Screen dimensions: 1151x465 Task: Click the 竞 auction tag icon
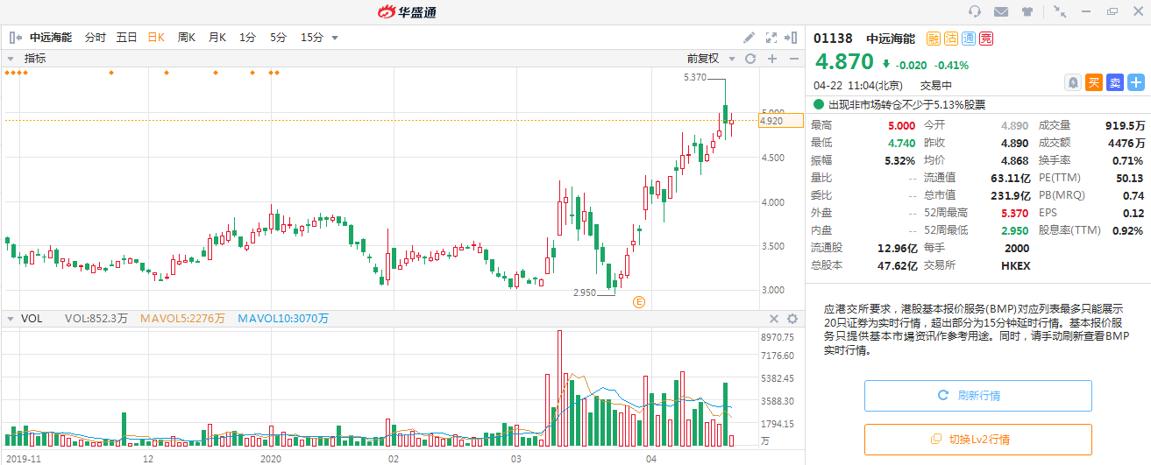pos(986,39)
